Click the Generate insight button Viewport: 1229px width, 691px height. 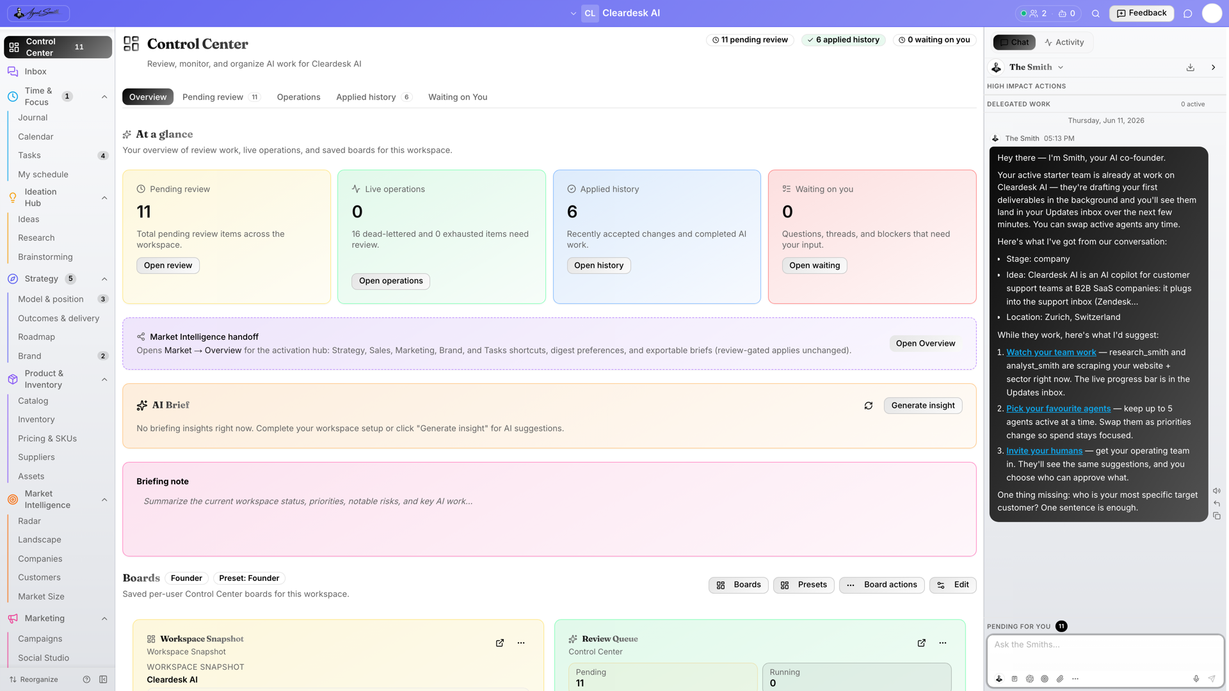click(x=923, y=406)
